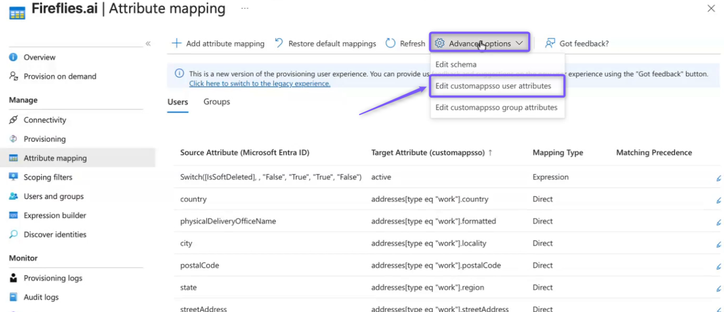Switch to the Groups tab

pos(217,102)
